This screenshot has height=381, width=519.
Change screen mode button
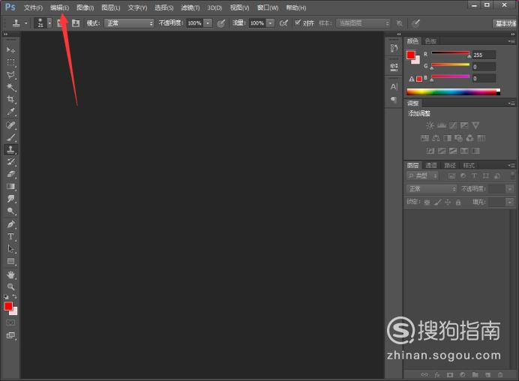coord(10,336)
